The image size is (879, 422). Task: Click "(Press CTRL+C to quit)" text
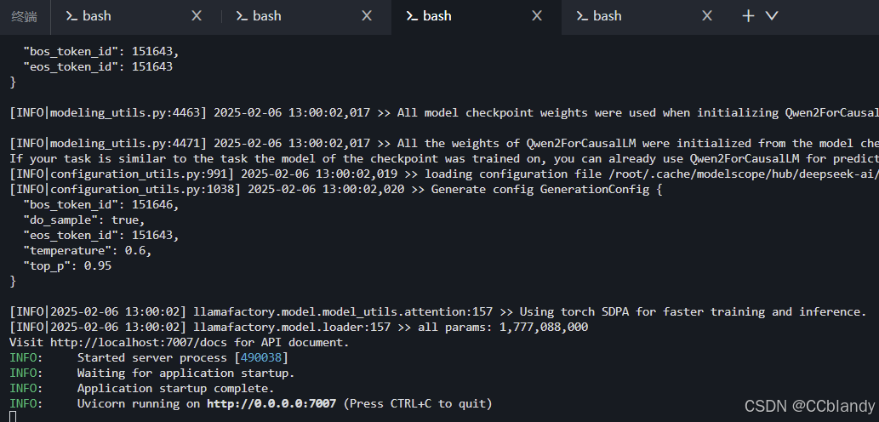pos(418,403)
